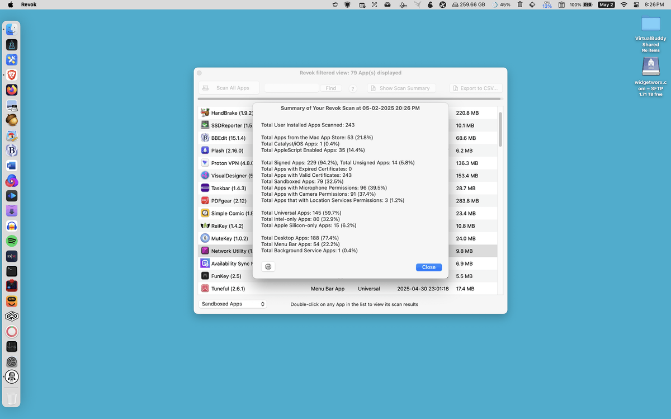Viewport: 671px width, 419px height.
Task: Click the Simple Comic row icon
Action: [205, 213]
